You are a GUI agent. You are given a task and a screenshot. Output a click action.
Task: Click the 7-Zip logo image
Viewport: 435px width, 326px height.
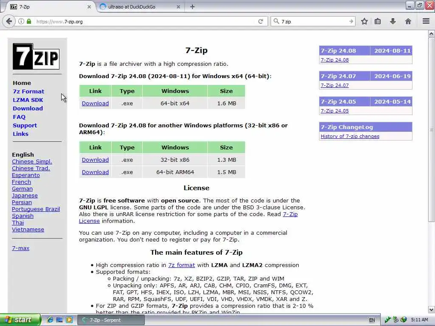click(36, 56)
